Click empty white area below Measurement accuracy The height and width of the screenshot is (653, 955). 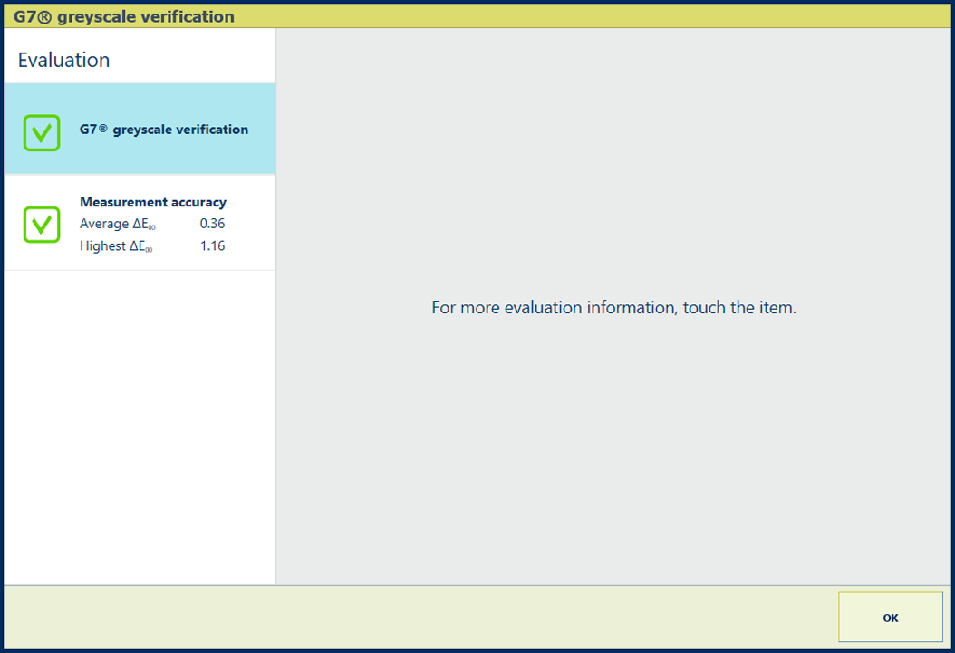(x=140, y=426)
